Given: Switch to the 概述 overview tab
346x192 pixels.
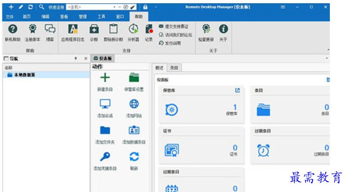Looking at the screenshot, I should point(159,68).
